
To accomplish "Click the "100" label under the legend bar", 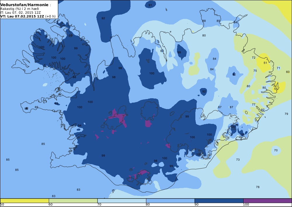I will [x=246, y=205].
